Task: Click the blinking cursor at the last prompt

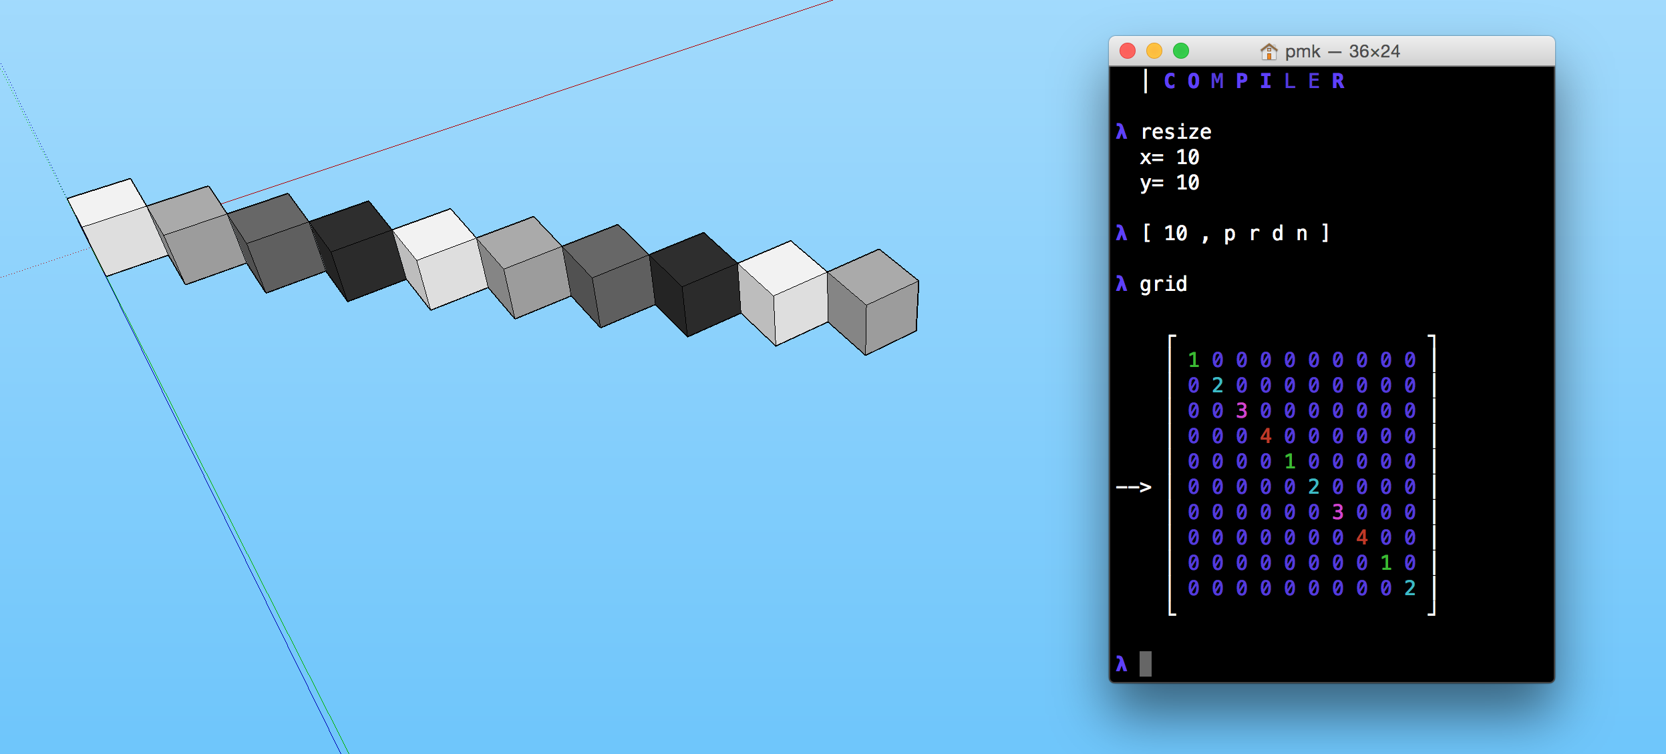Action: click(1146, 663)
